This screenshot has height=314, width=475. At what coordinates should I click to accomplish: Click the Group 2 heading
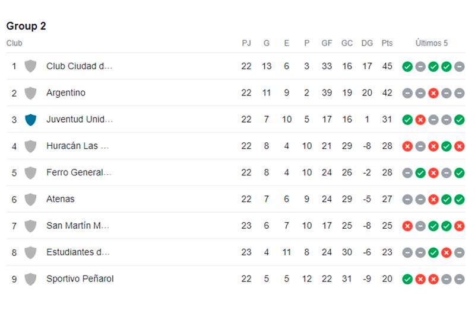tap(26, 26)
